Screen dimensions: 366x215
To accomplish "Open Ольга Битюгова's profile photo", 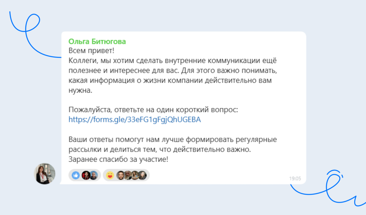I will tap(45, 174).
